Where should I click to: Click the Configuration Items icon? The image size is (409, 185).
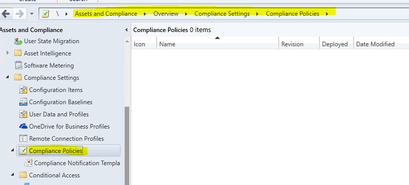pyautogui.click(x=23, y=90)
